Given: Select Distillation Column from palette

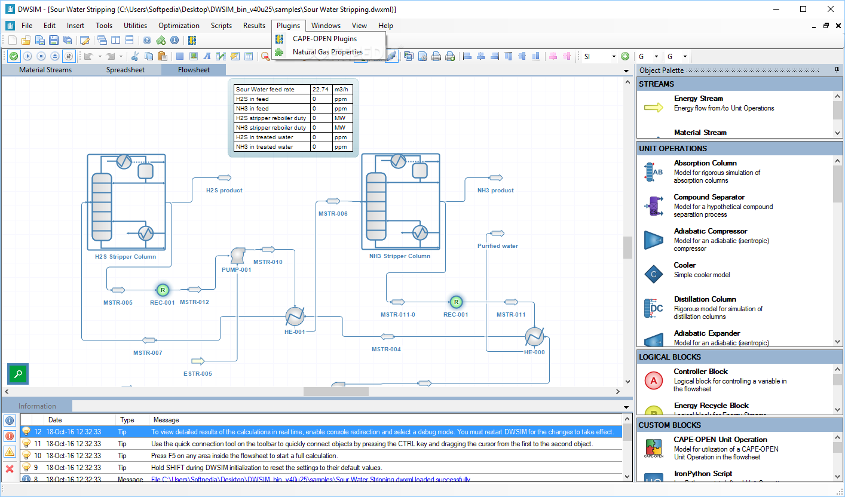Looking at the screenshot, I should click(x=735, y=308).
